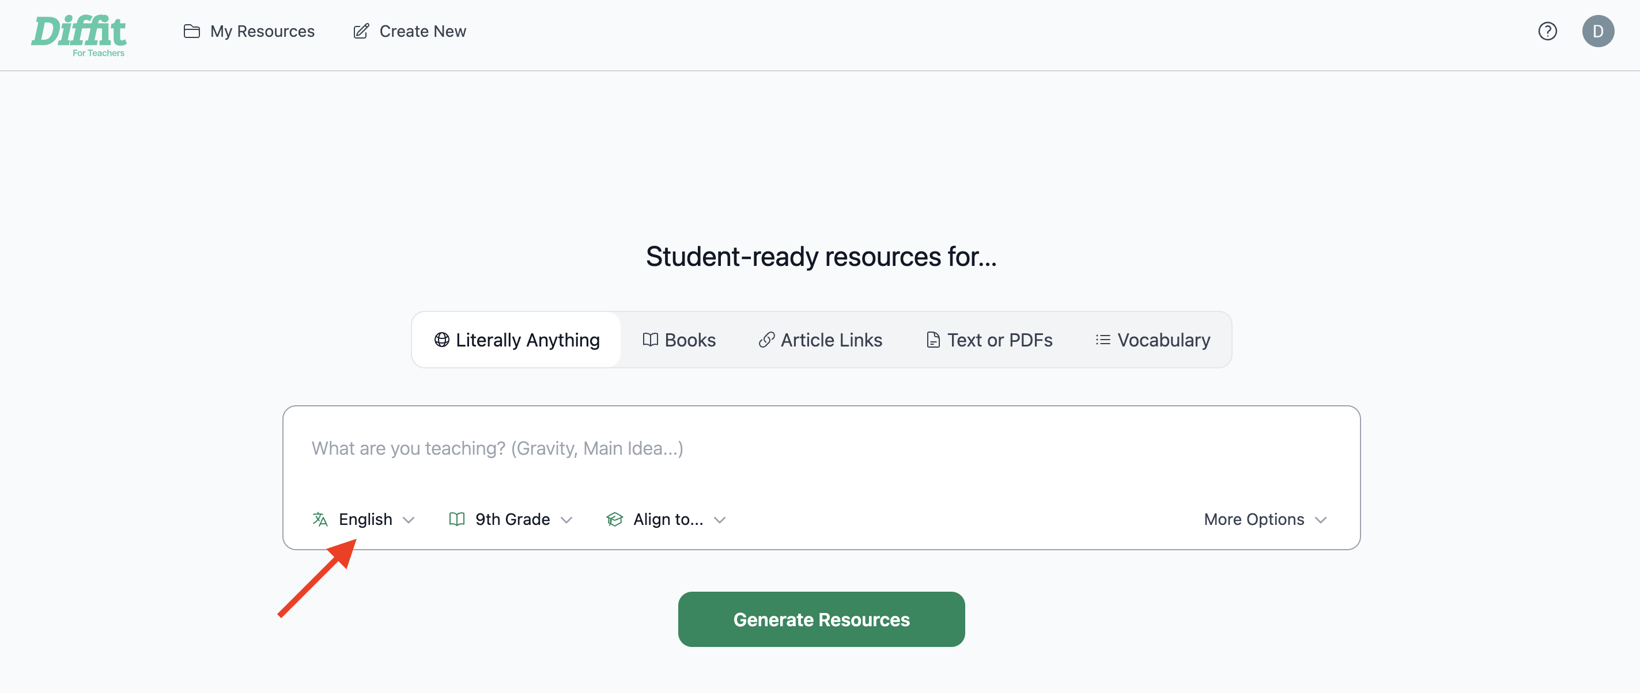Viewport: 1640px width, 693px height.
Task: Expand More Options
Action: click(x=1264, y=519)
